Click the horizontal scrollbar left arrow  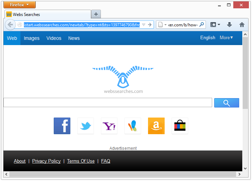pyautogui.click(x=6, y=174)
